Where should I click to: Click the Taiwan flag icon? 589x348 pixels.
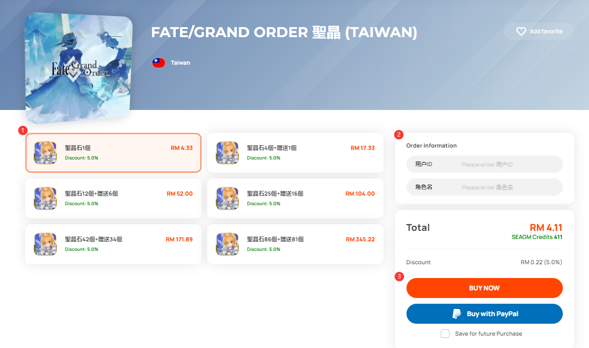point(159,63)
